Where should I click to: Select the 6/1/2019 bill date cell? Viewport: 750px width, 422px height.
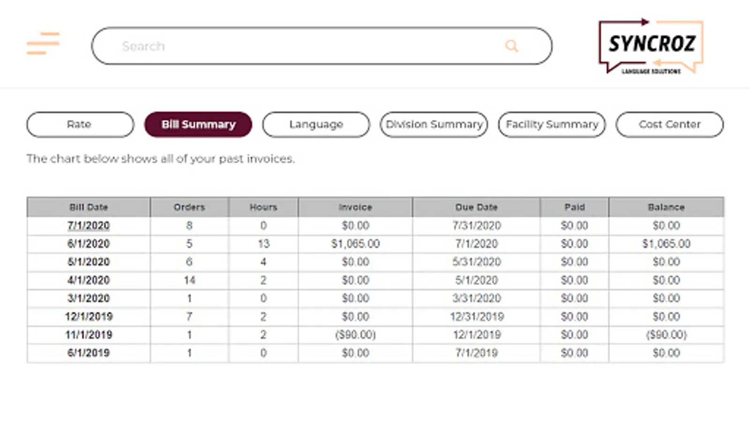click(x=89, y=353)
